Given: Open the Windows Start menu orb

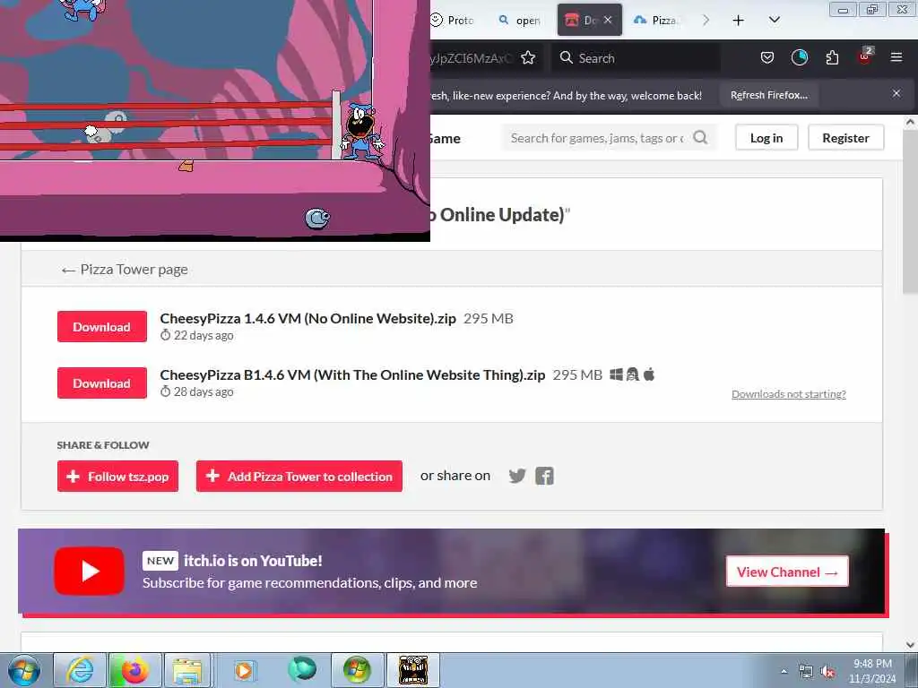Looking at the screenshot, I should pos(24,670).
